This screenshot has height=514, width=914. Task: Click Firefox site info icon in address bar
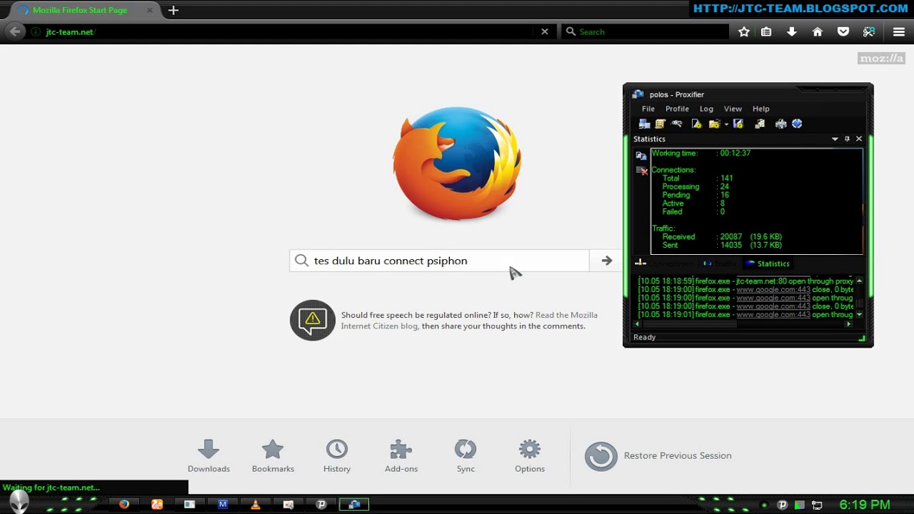point(35,31)
